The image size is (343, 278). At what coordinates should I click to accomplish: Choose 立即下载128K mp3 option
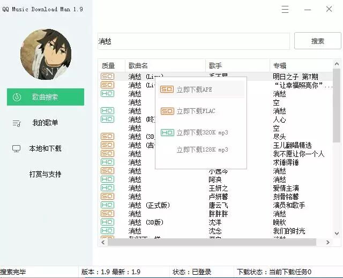tap(203, 149)
